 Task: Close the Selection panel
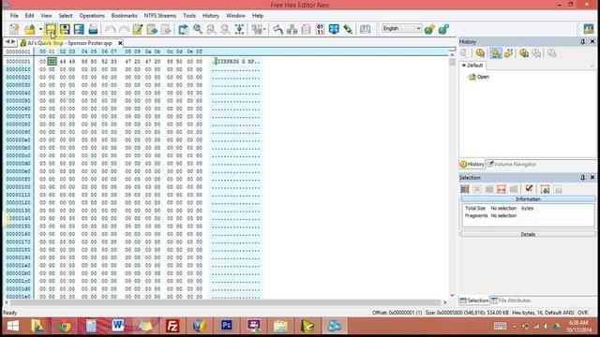(x=592, y=178)
